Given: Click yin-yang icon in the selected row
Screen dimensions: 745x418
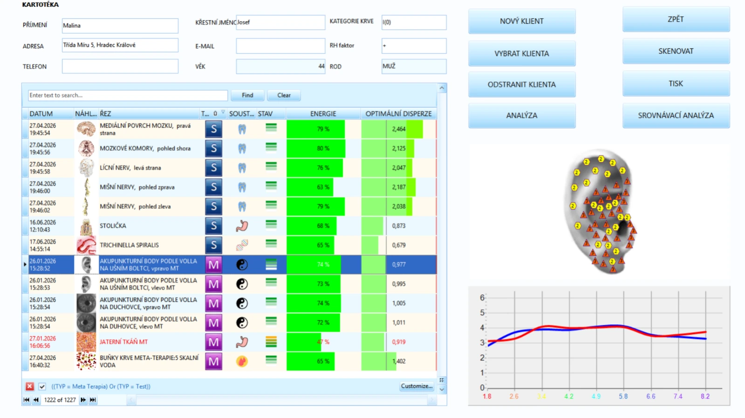Looking at the screenshot, I should [x=242, y=265].
